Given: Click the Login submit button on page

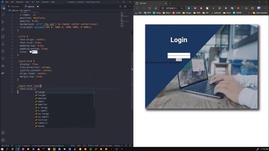Looking at the screenshot, I should (x=179, y=60).
